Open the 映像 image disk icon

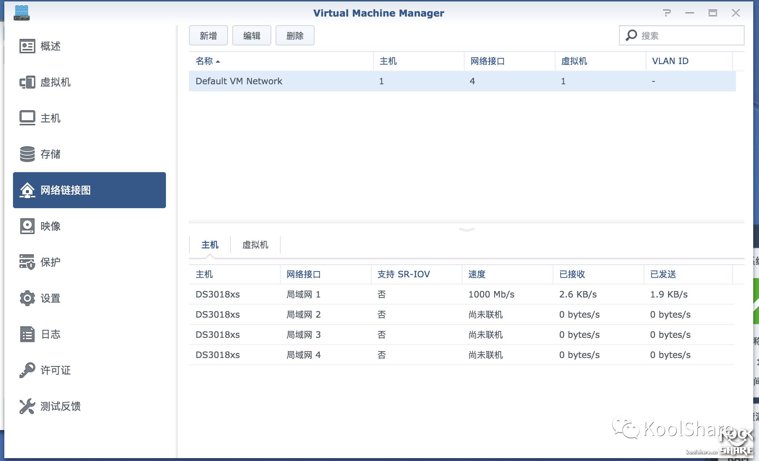(x=27, y=226)
